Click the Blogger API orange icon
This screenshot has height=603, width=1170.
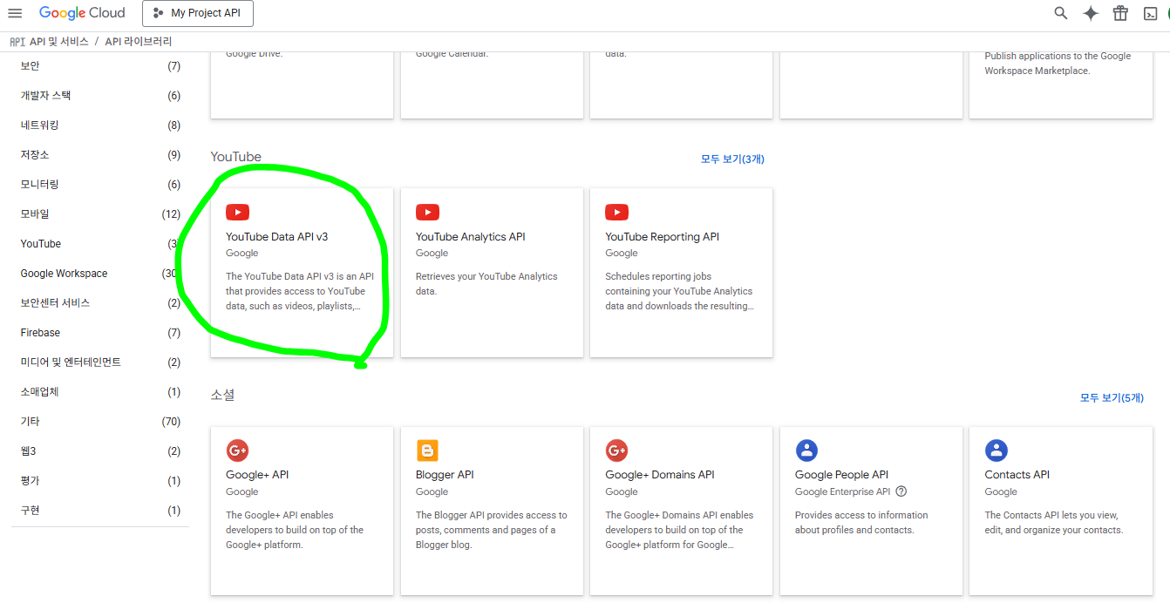tap(427, 451)
